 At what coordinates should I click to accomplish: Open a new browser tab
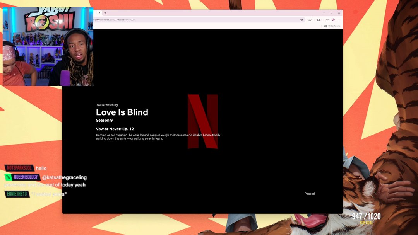click(x=105, y=13)
